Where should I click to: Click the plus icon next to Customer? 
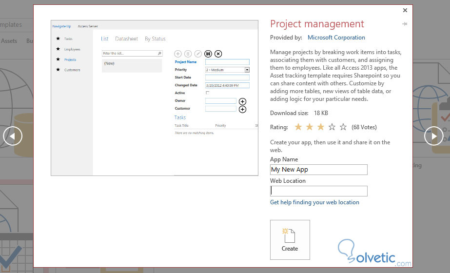point(242,109)
